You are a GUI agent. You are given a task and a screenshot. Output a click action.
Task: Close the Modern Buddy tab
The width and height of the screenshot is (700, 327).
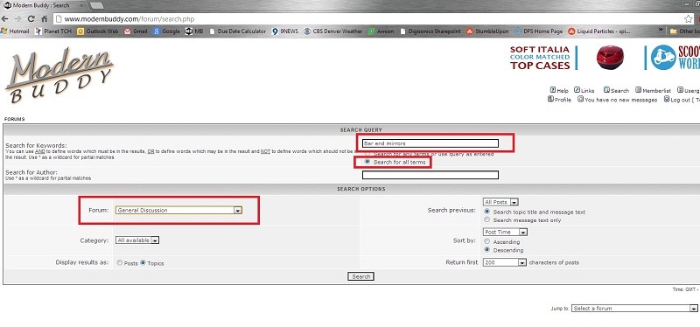point(80,5)
